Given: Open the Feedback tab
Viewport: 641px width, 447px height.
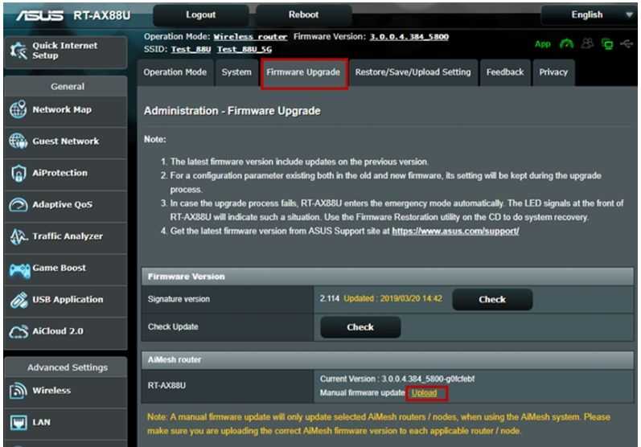Looking at the screenshot, I should [505, 72].
